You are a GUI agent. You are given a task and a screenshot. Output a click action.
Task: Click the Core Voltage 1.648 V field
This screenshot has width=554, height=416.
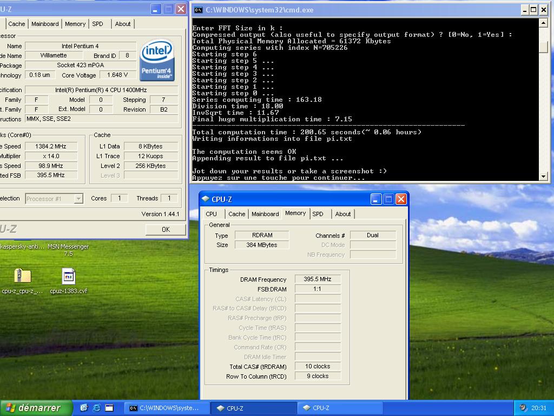[117, 75]
